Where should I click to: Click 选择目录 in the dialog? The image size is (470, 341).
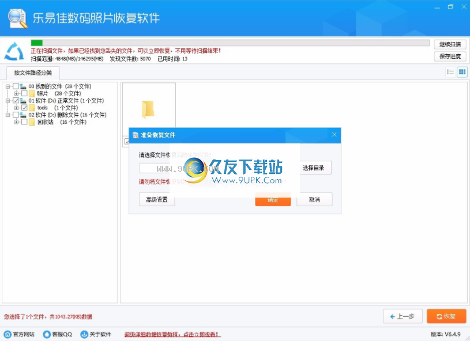pos(314,168)
